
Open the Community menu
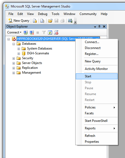pos(88,14)
